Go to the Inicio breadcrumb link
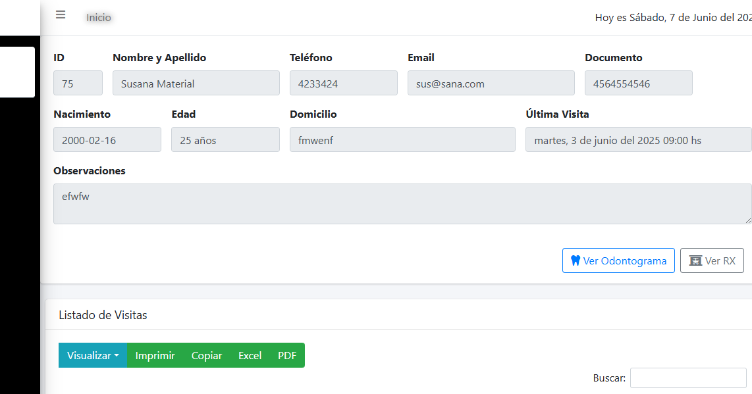The image size is (752, 394). point(99,18)
